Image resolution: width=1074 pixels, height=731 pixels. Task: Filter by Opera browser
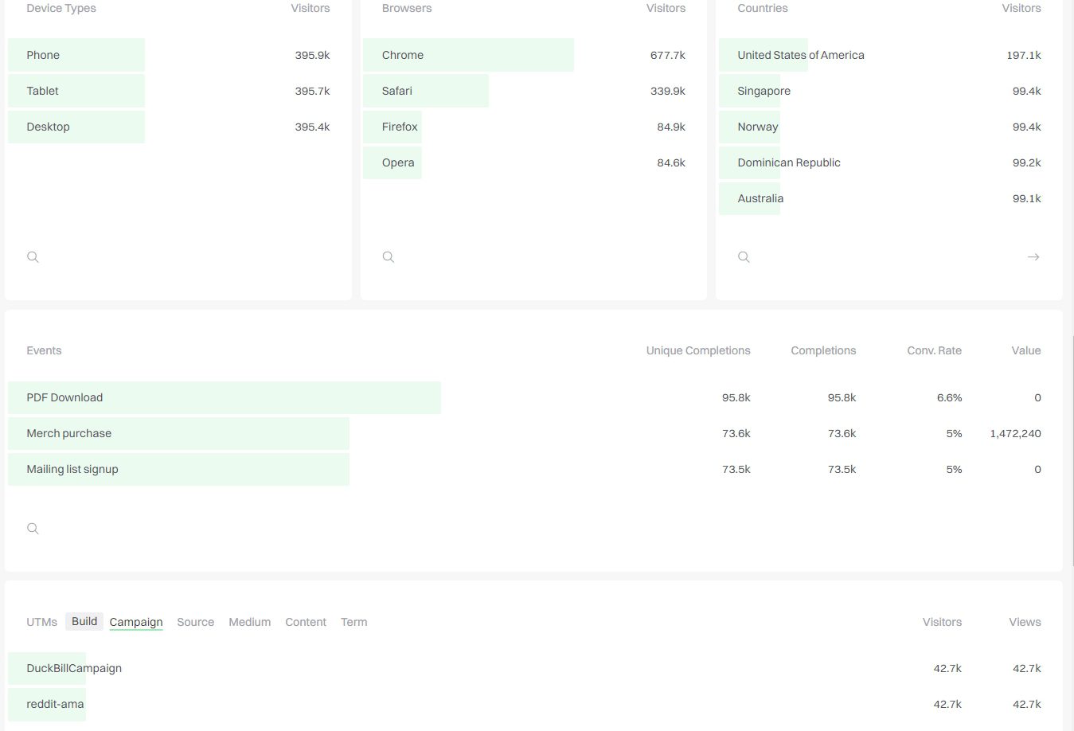533,162
